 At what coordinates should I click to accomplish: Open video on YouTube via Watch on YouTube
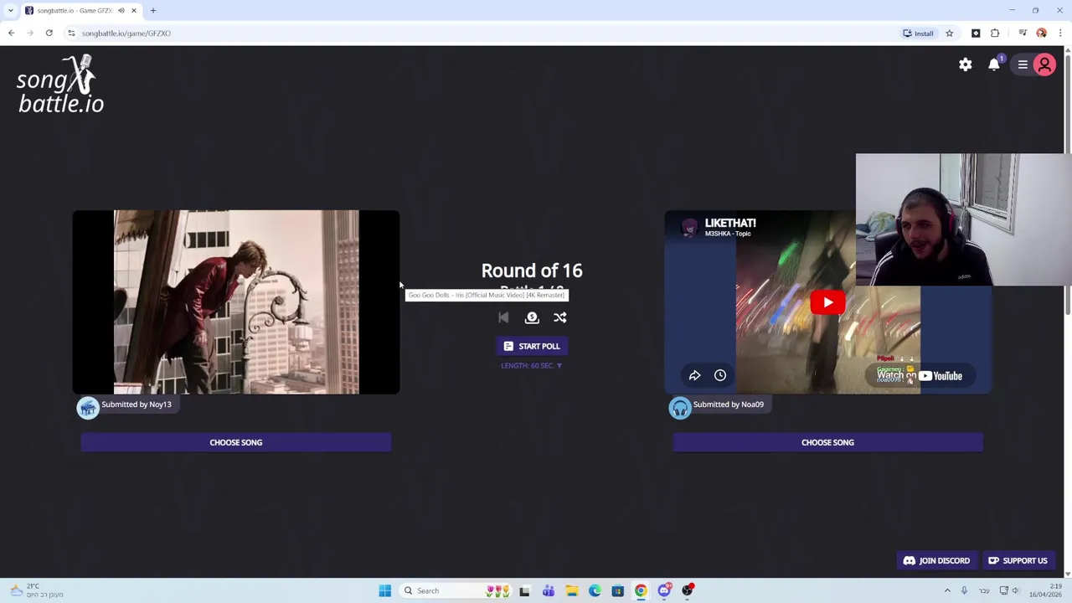[x=920, y=376]
